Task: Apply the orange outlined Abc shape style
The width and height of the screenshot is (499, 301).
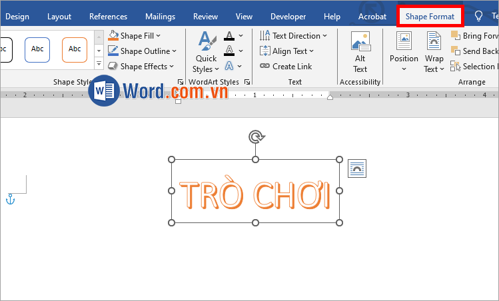Action: 75,50
